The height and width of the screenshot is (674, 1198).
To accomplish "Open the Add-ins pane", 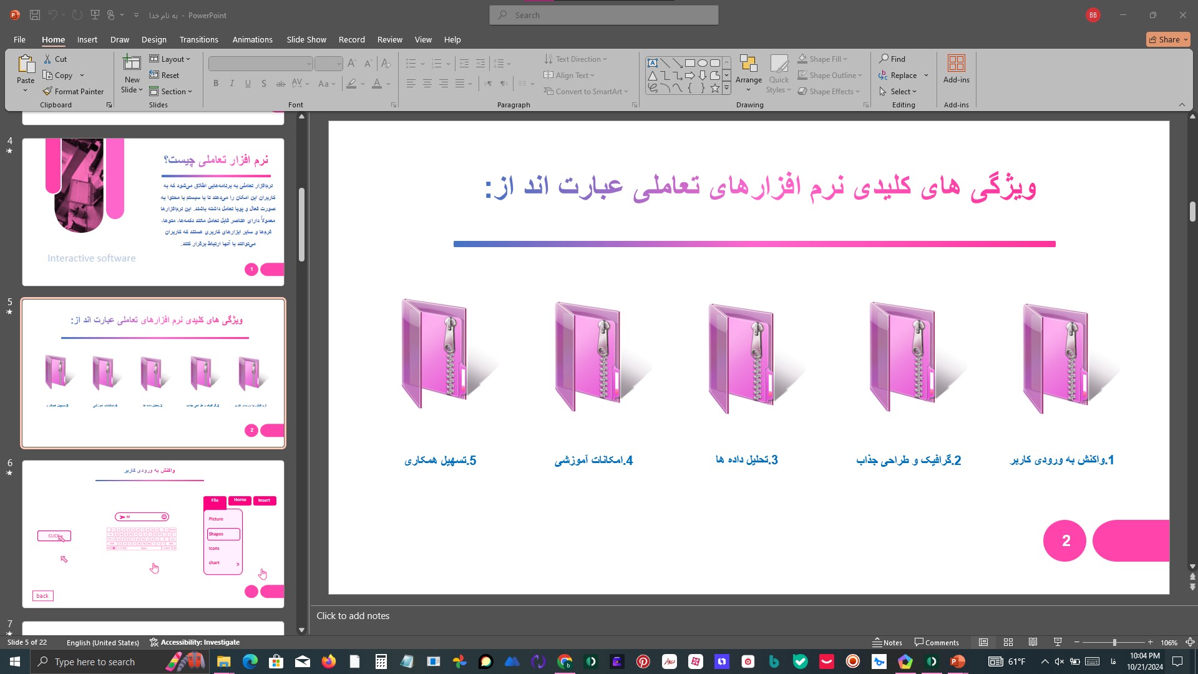I will tap(957, 69).
